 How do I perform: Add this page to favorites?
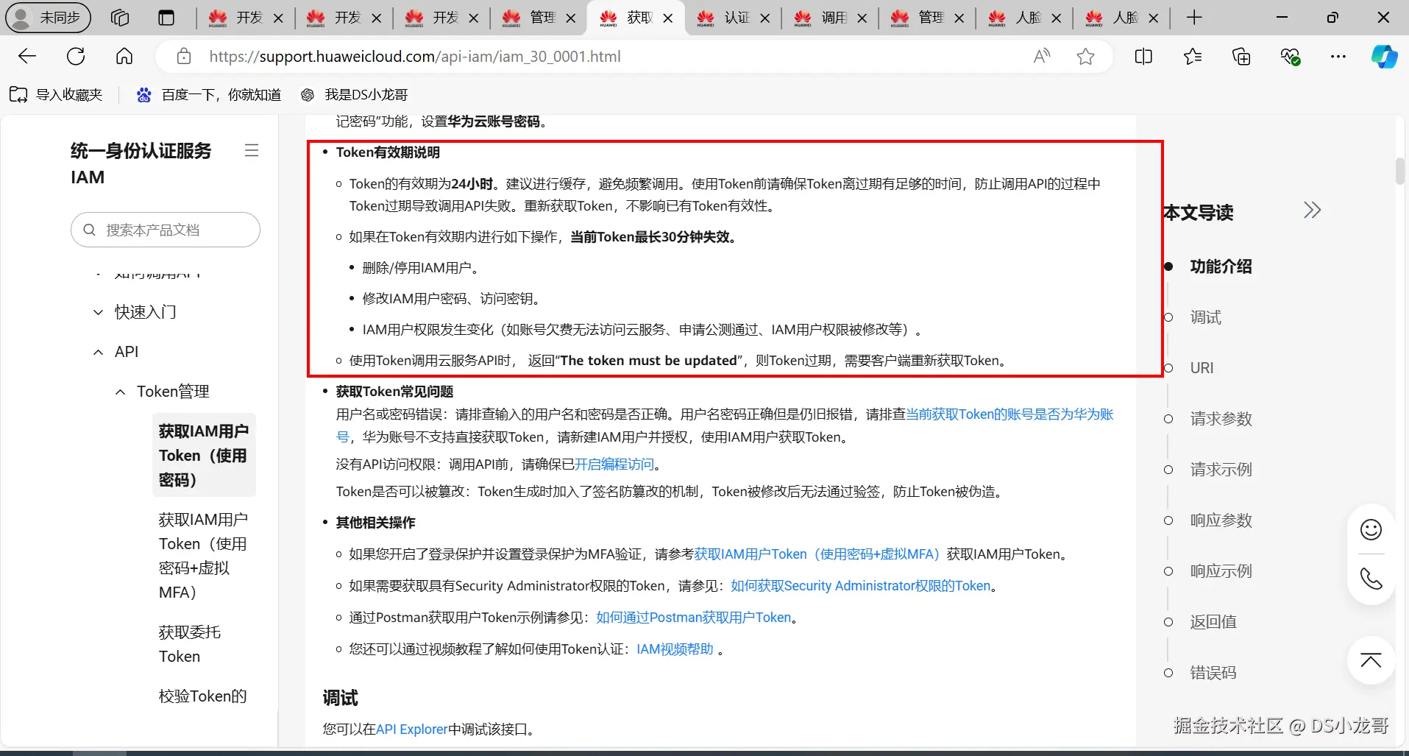pos(1085,57)
